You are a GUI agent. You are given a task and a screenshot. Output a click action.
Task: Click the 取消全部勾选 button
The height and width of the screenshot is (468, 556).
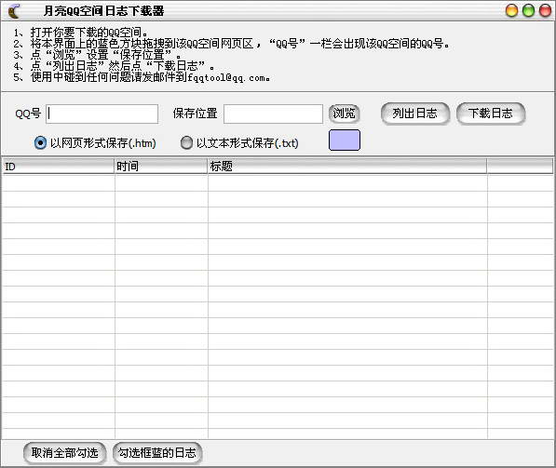coord(64,453)
